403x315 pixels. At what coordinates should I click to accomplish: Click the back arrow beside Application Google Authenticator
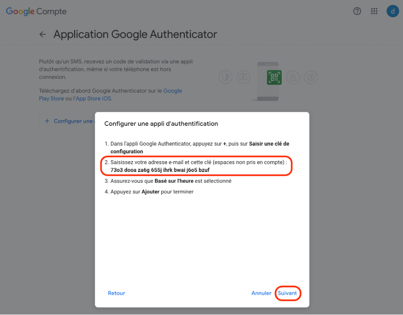click(x=42, y=34)
